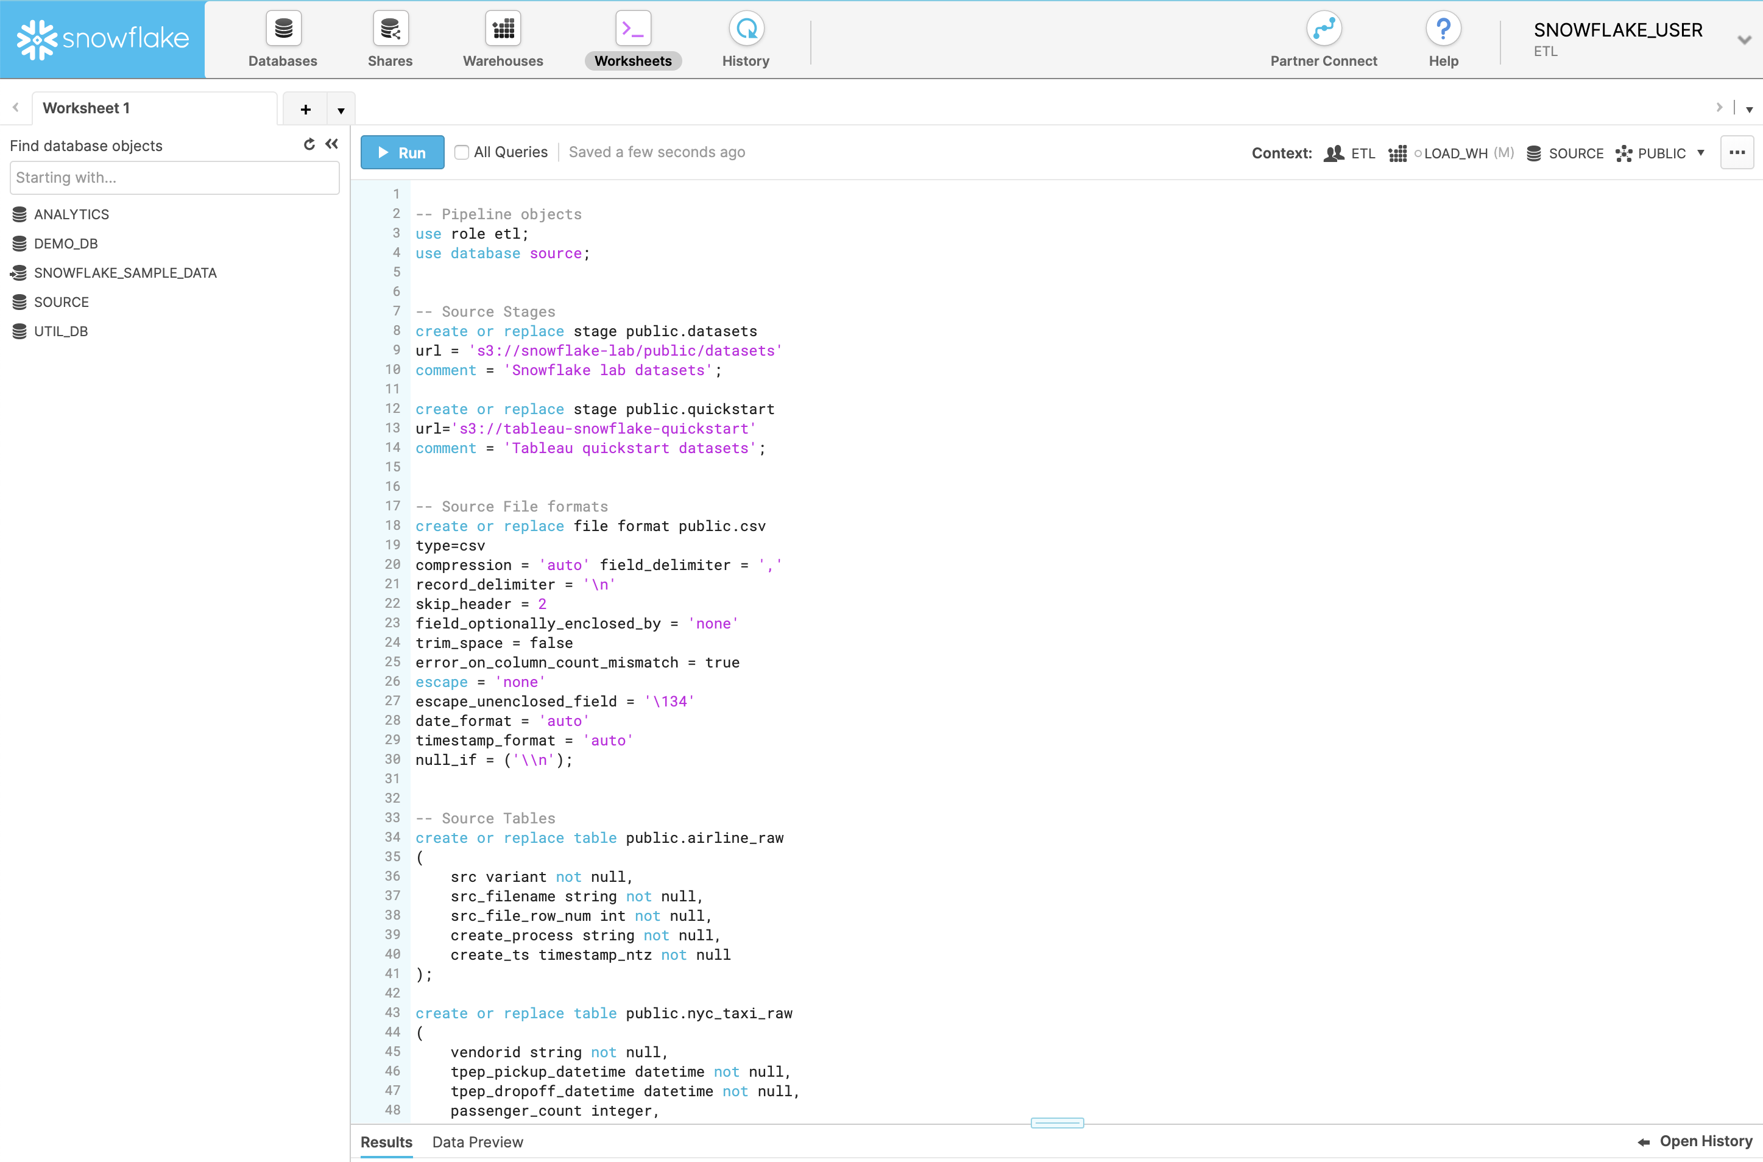The height and width of the screenshot is (1162, 1763).
Task: Open the worksheets list dropdown at far right
Action: coord(1749,109)
